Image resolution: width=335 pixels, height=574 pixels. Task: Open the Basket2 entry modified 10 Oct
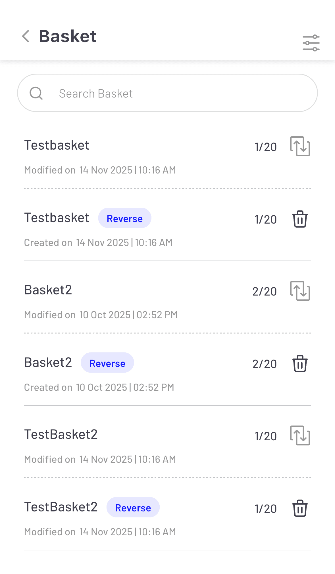(48, 290)
